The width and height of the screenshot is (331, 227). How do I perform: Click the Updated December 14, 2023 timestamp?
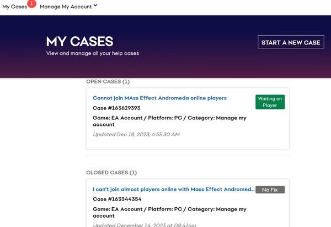[145, 225]
